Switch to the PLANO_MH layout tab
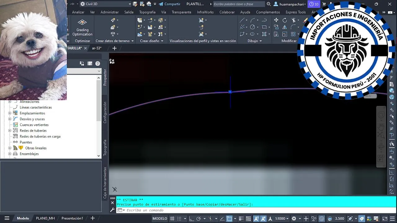 [45, 218]
